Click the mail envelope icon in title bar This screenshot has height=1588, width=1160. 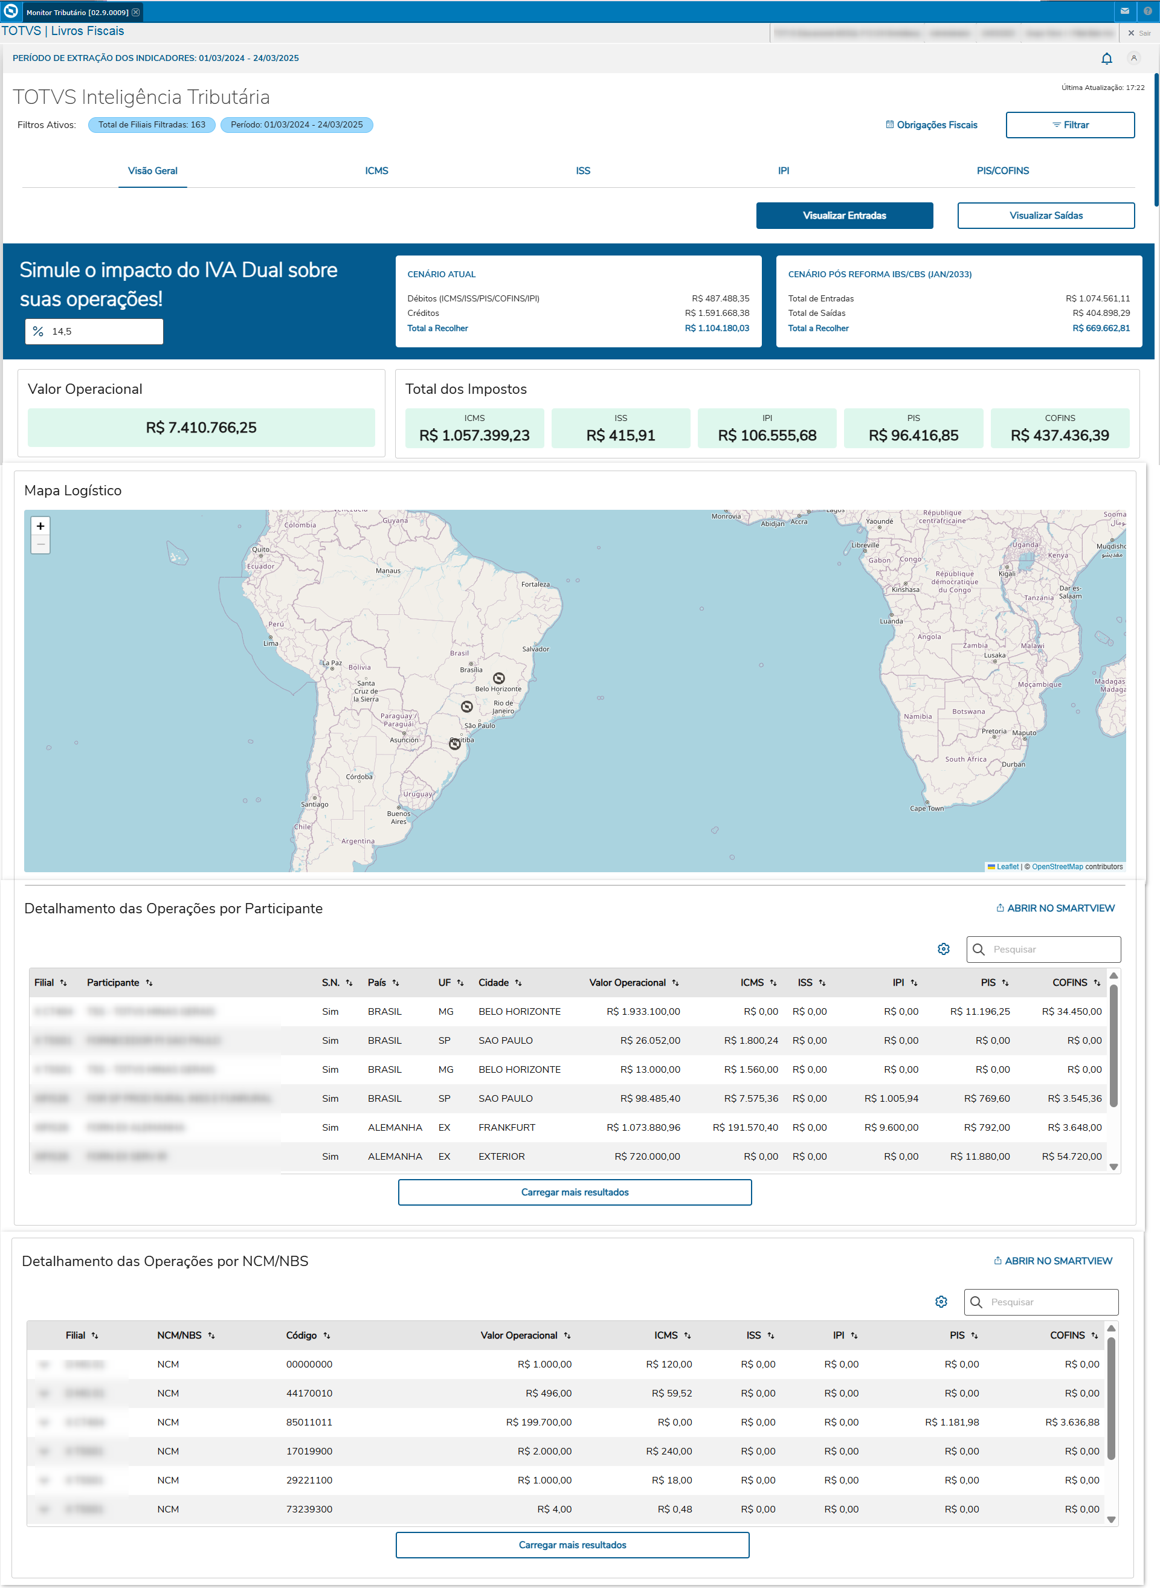click(x=1125, y=11)
